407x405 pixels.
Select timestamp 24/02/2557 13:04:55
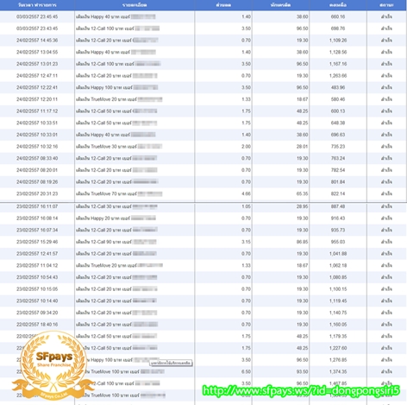(x=37, y=52)
